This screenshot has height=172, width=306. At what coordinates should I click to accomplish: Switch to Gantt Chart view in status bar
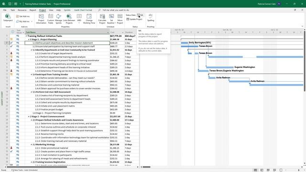point(255,170)
